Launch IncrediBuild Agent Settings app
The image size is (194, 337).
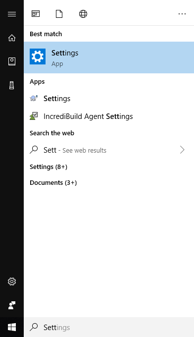(x=109, y=116)
